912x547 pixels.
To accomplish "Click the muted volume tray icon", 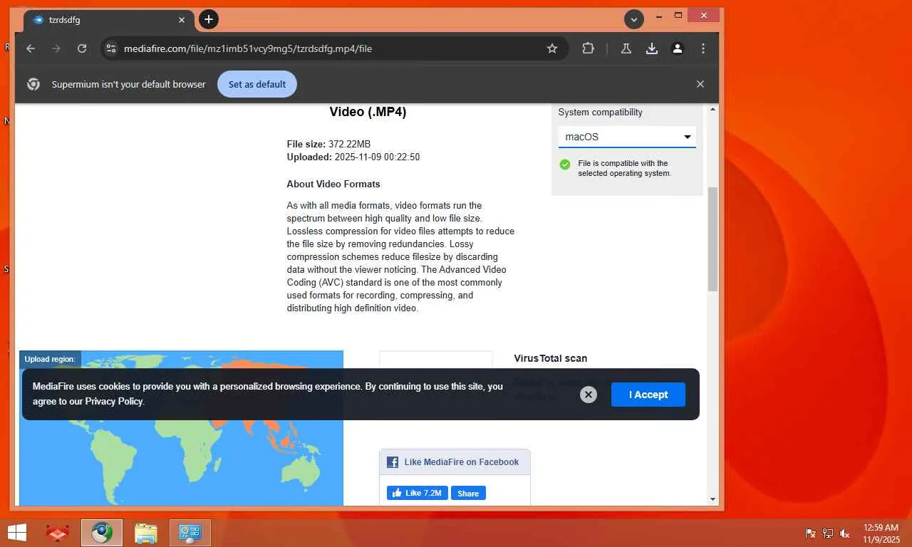I will point(845,533).
